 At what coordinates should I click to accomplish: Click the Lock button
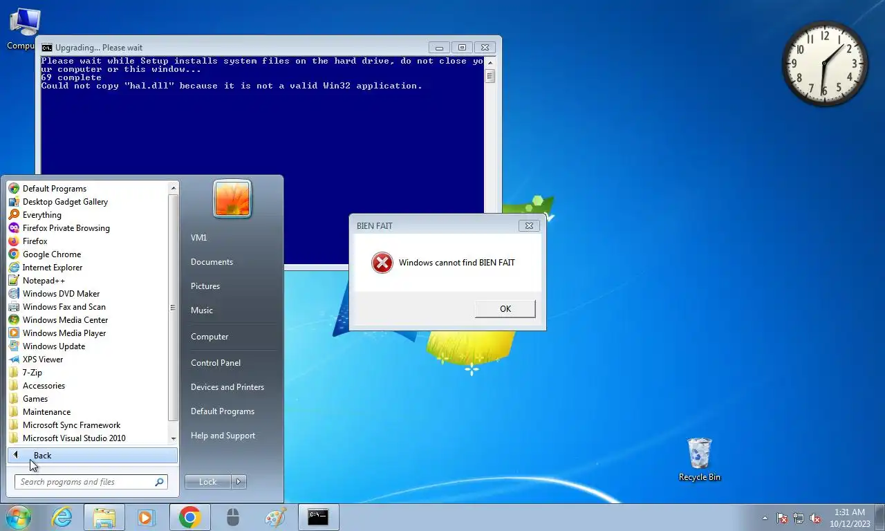click(x=208, y=482)
